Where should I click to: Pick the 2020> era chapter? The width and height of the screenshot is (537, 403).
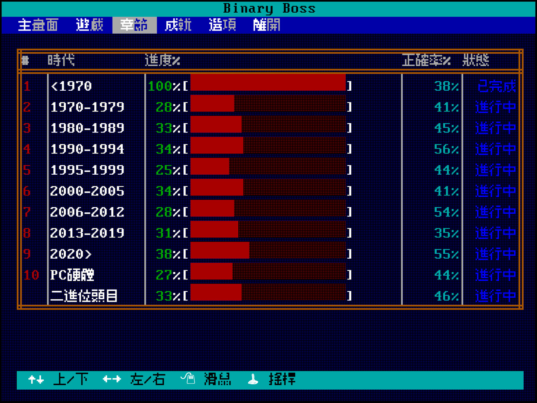point(71,254)
